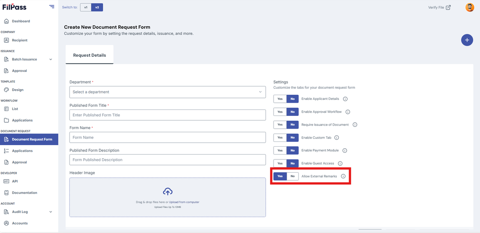Click the Document Request Applications list icon
Viewport: 480px width, 233px height.
click(6, 151)
